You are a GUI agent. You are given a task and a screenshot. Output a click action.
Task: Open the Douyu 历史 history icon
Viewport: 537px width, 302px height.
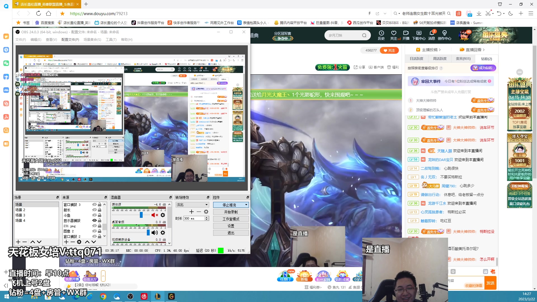tap(381, 33)
